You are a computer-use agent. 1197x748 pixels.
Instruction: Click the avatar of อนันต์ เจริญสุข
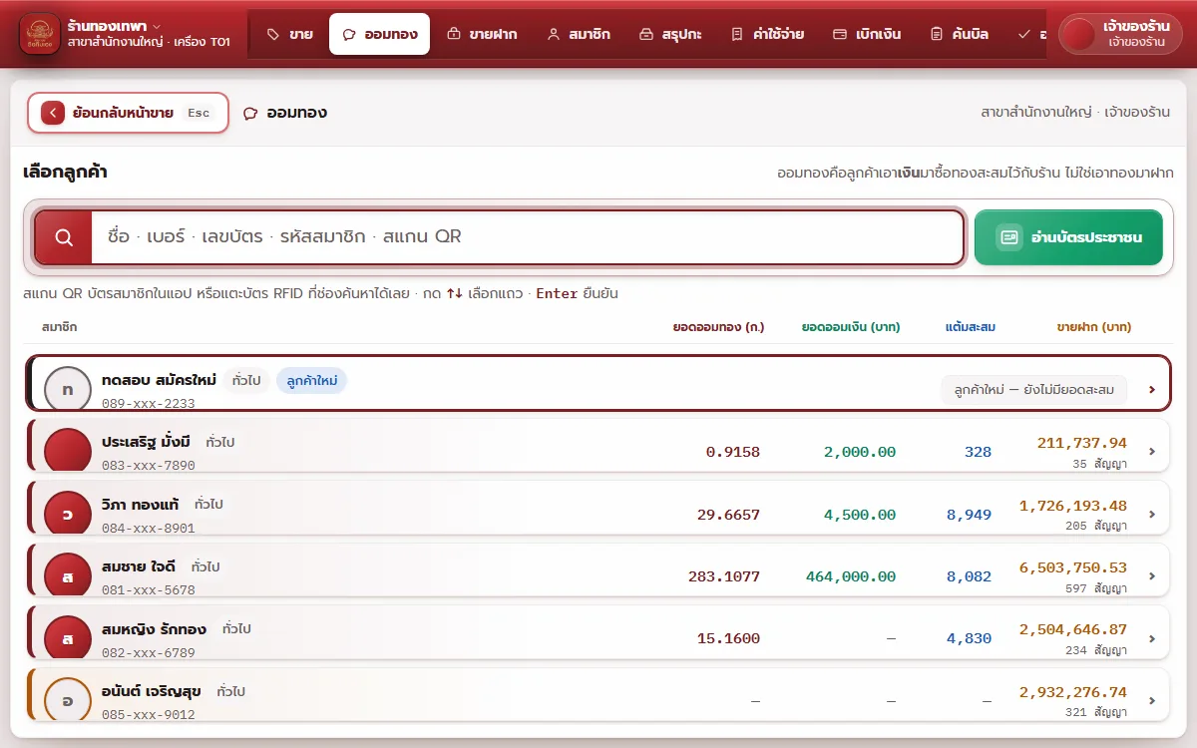tap(68, 700)
